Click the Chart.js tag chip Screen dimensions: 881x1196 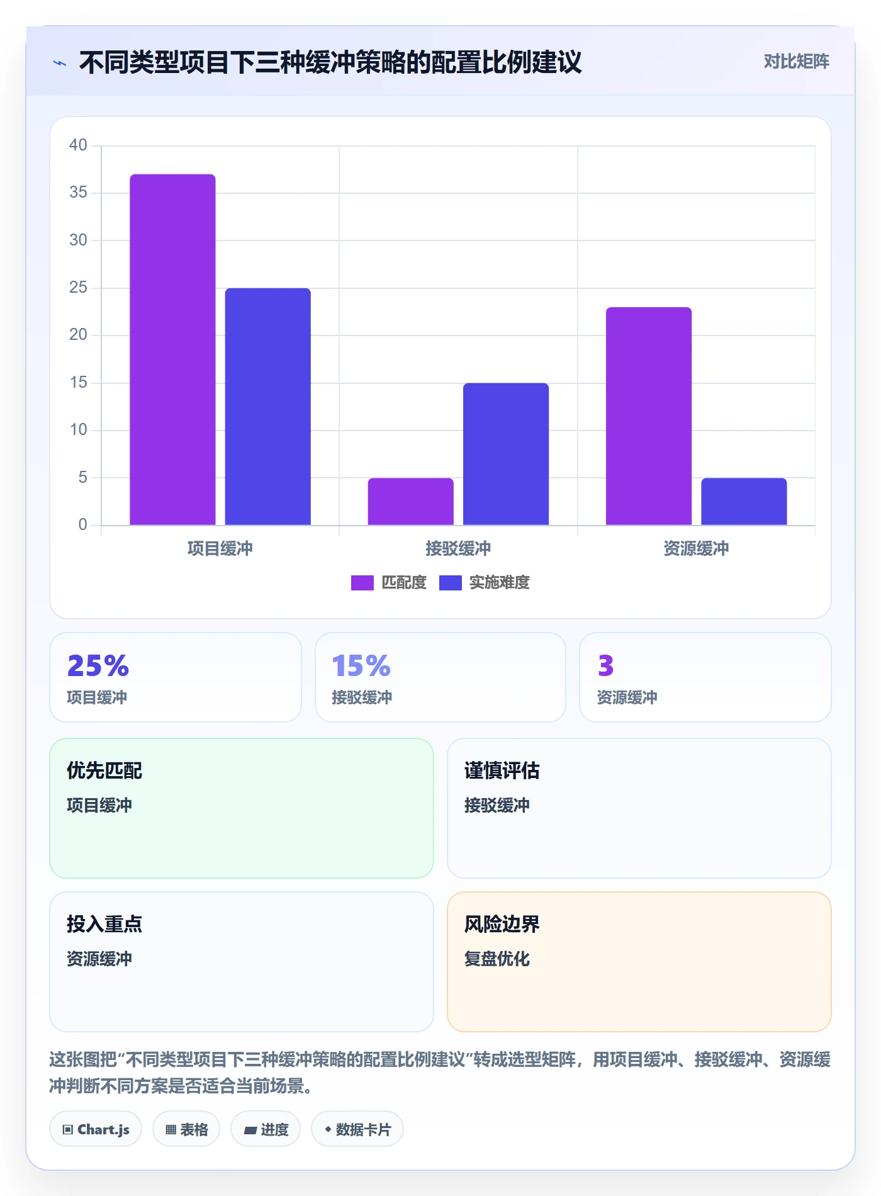[96, 1129]
